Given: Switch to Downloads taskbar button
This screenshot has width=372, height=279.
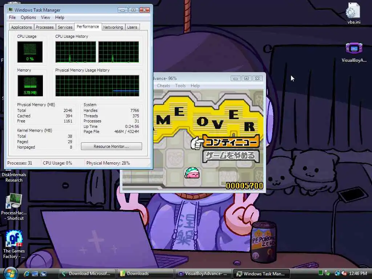Looking at the screenshot, I should click(145, 274).
